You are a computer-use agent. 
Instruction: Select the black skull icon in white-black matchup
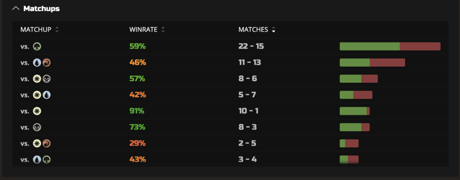[47, 79]
